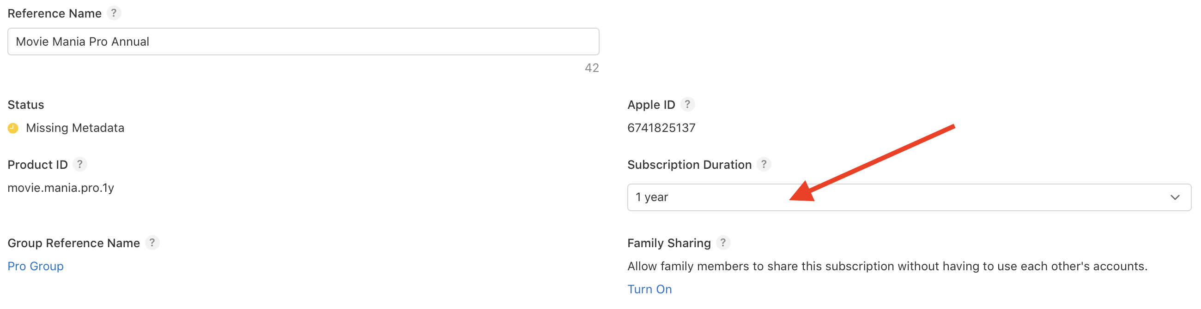Viewport: 1201px width, 309px height.
Task: Click the Reference Name label
Action: (x=54, y=13)
